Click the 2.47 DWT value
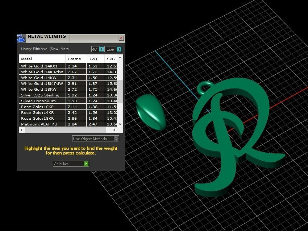308x231 pixels. 93,124
